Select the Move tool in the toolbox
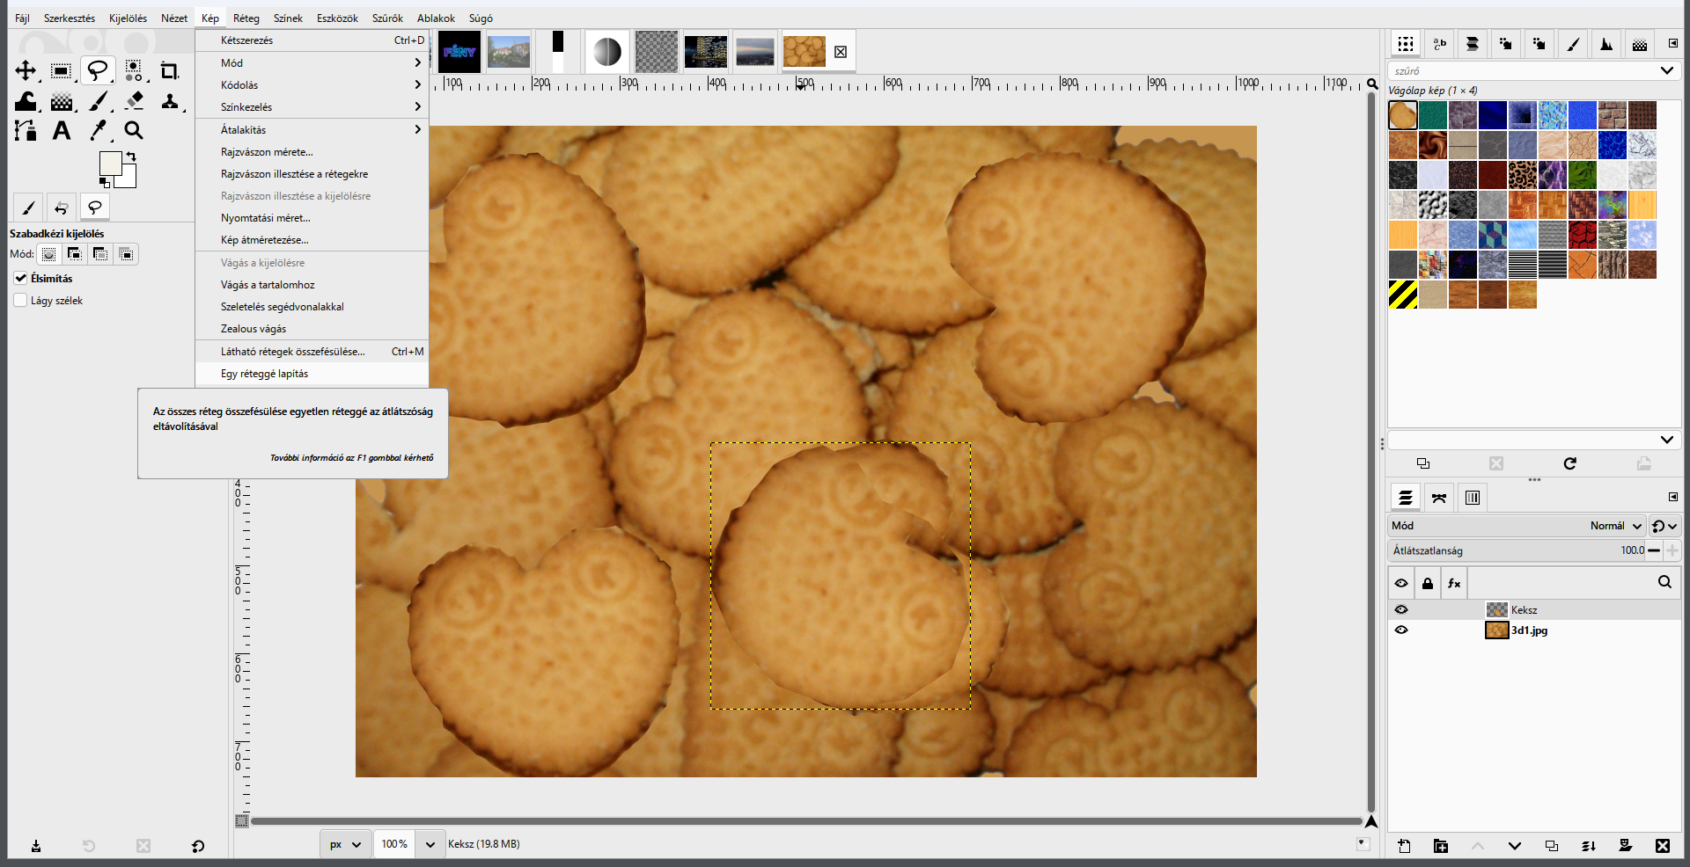The width and height of the screenshot is (1690, 867). point(26,71)
